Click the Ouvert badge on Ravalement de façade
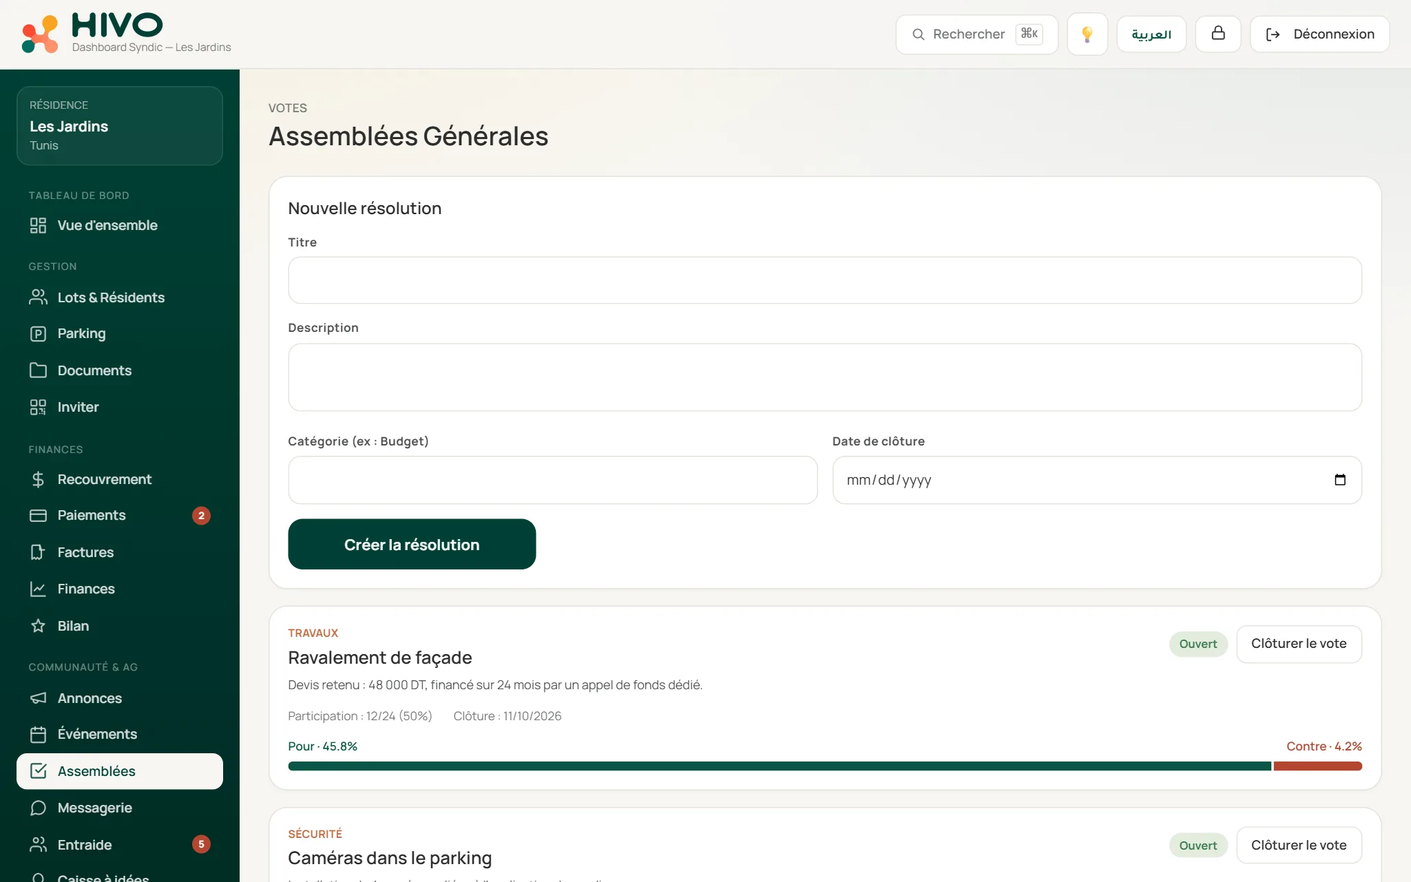Image resolution: width=1411 pixels, height=882 pixels. click(x=1198, y=644)
